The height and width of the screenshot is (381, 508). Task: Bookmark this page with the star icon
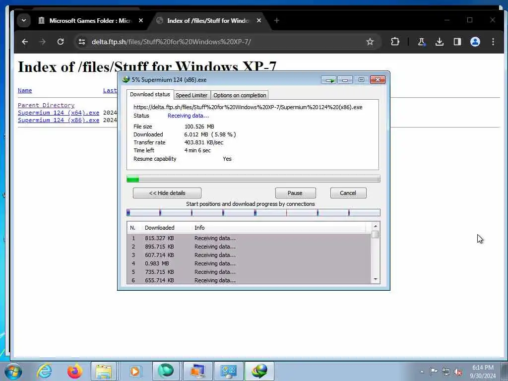coord(370,42)
